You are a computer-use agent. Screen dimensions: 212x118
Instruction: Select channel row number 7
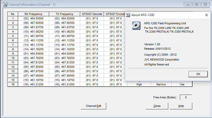[x=13, y=45]
